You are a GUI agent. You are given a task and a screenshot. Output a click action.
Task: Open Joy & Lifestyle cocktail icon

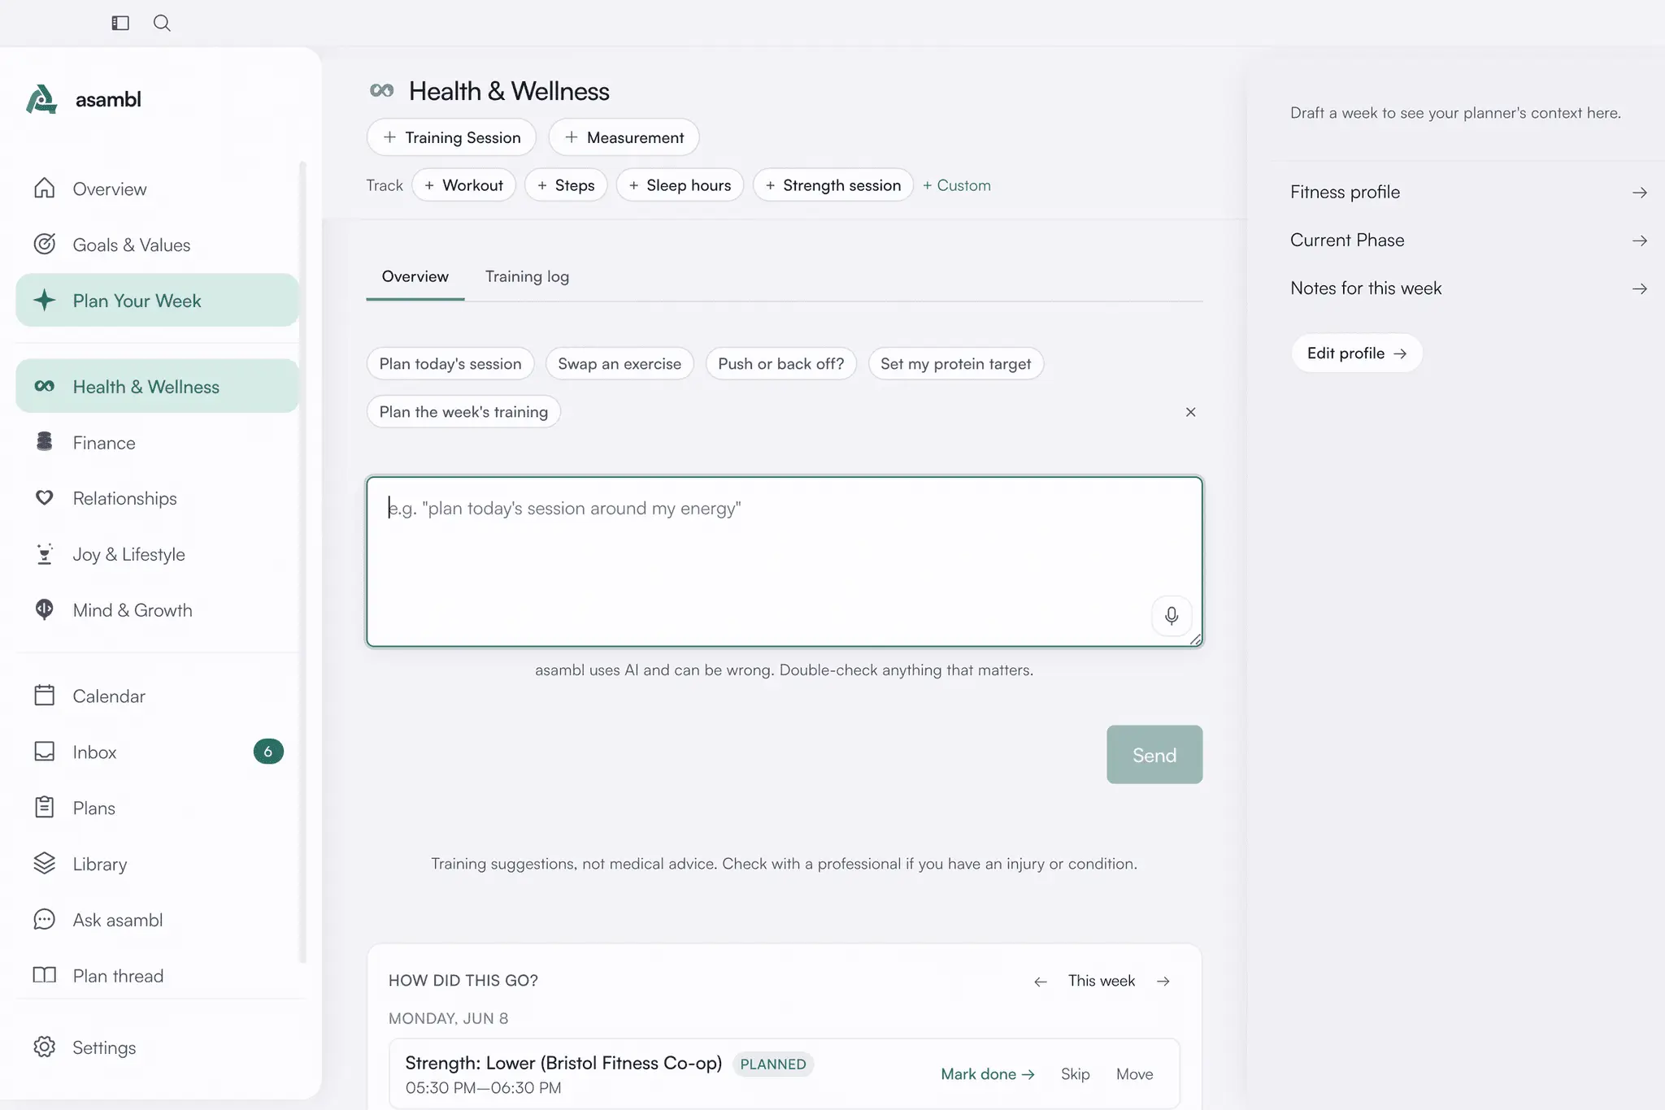pyautogui.click(x=45, y=554)
